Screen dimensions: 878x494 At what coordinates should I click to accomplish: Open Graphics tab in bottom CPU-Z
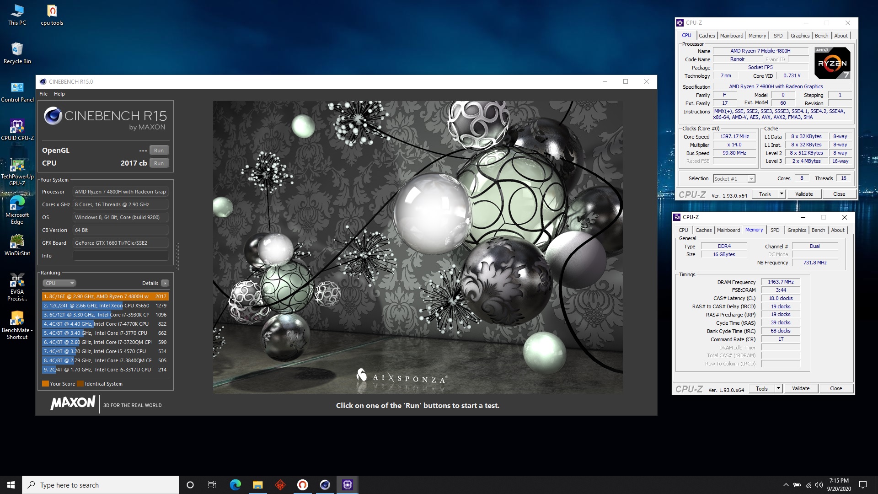[797, 230]
